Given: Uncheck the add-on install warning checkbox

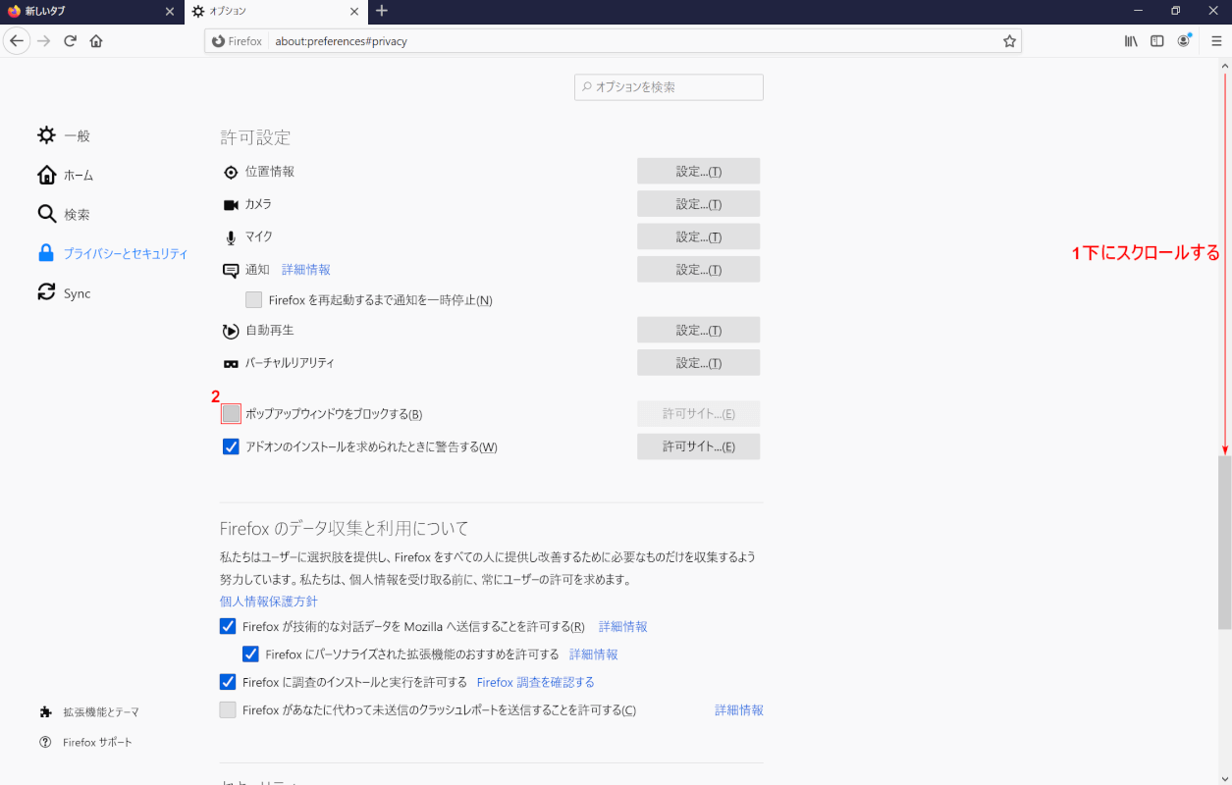Looking at the screenshot, I should coord(231,447).
